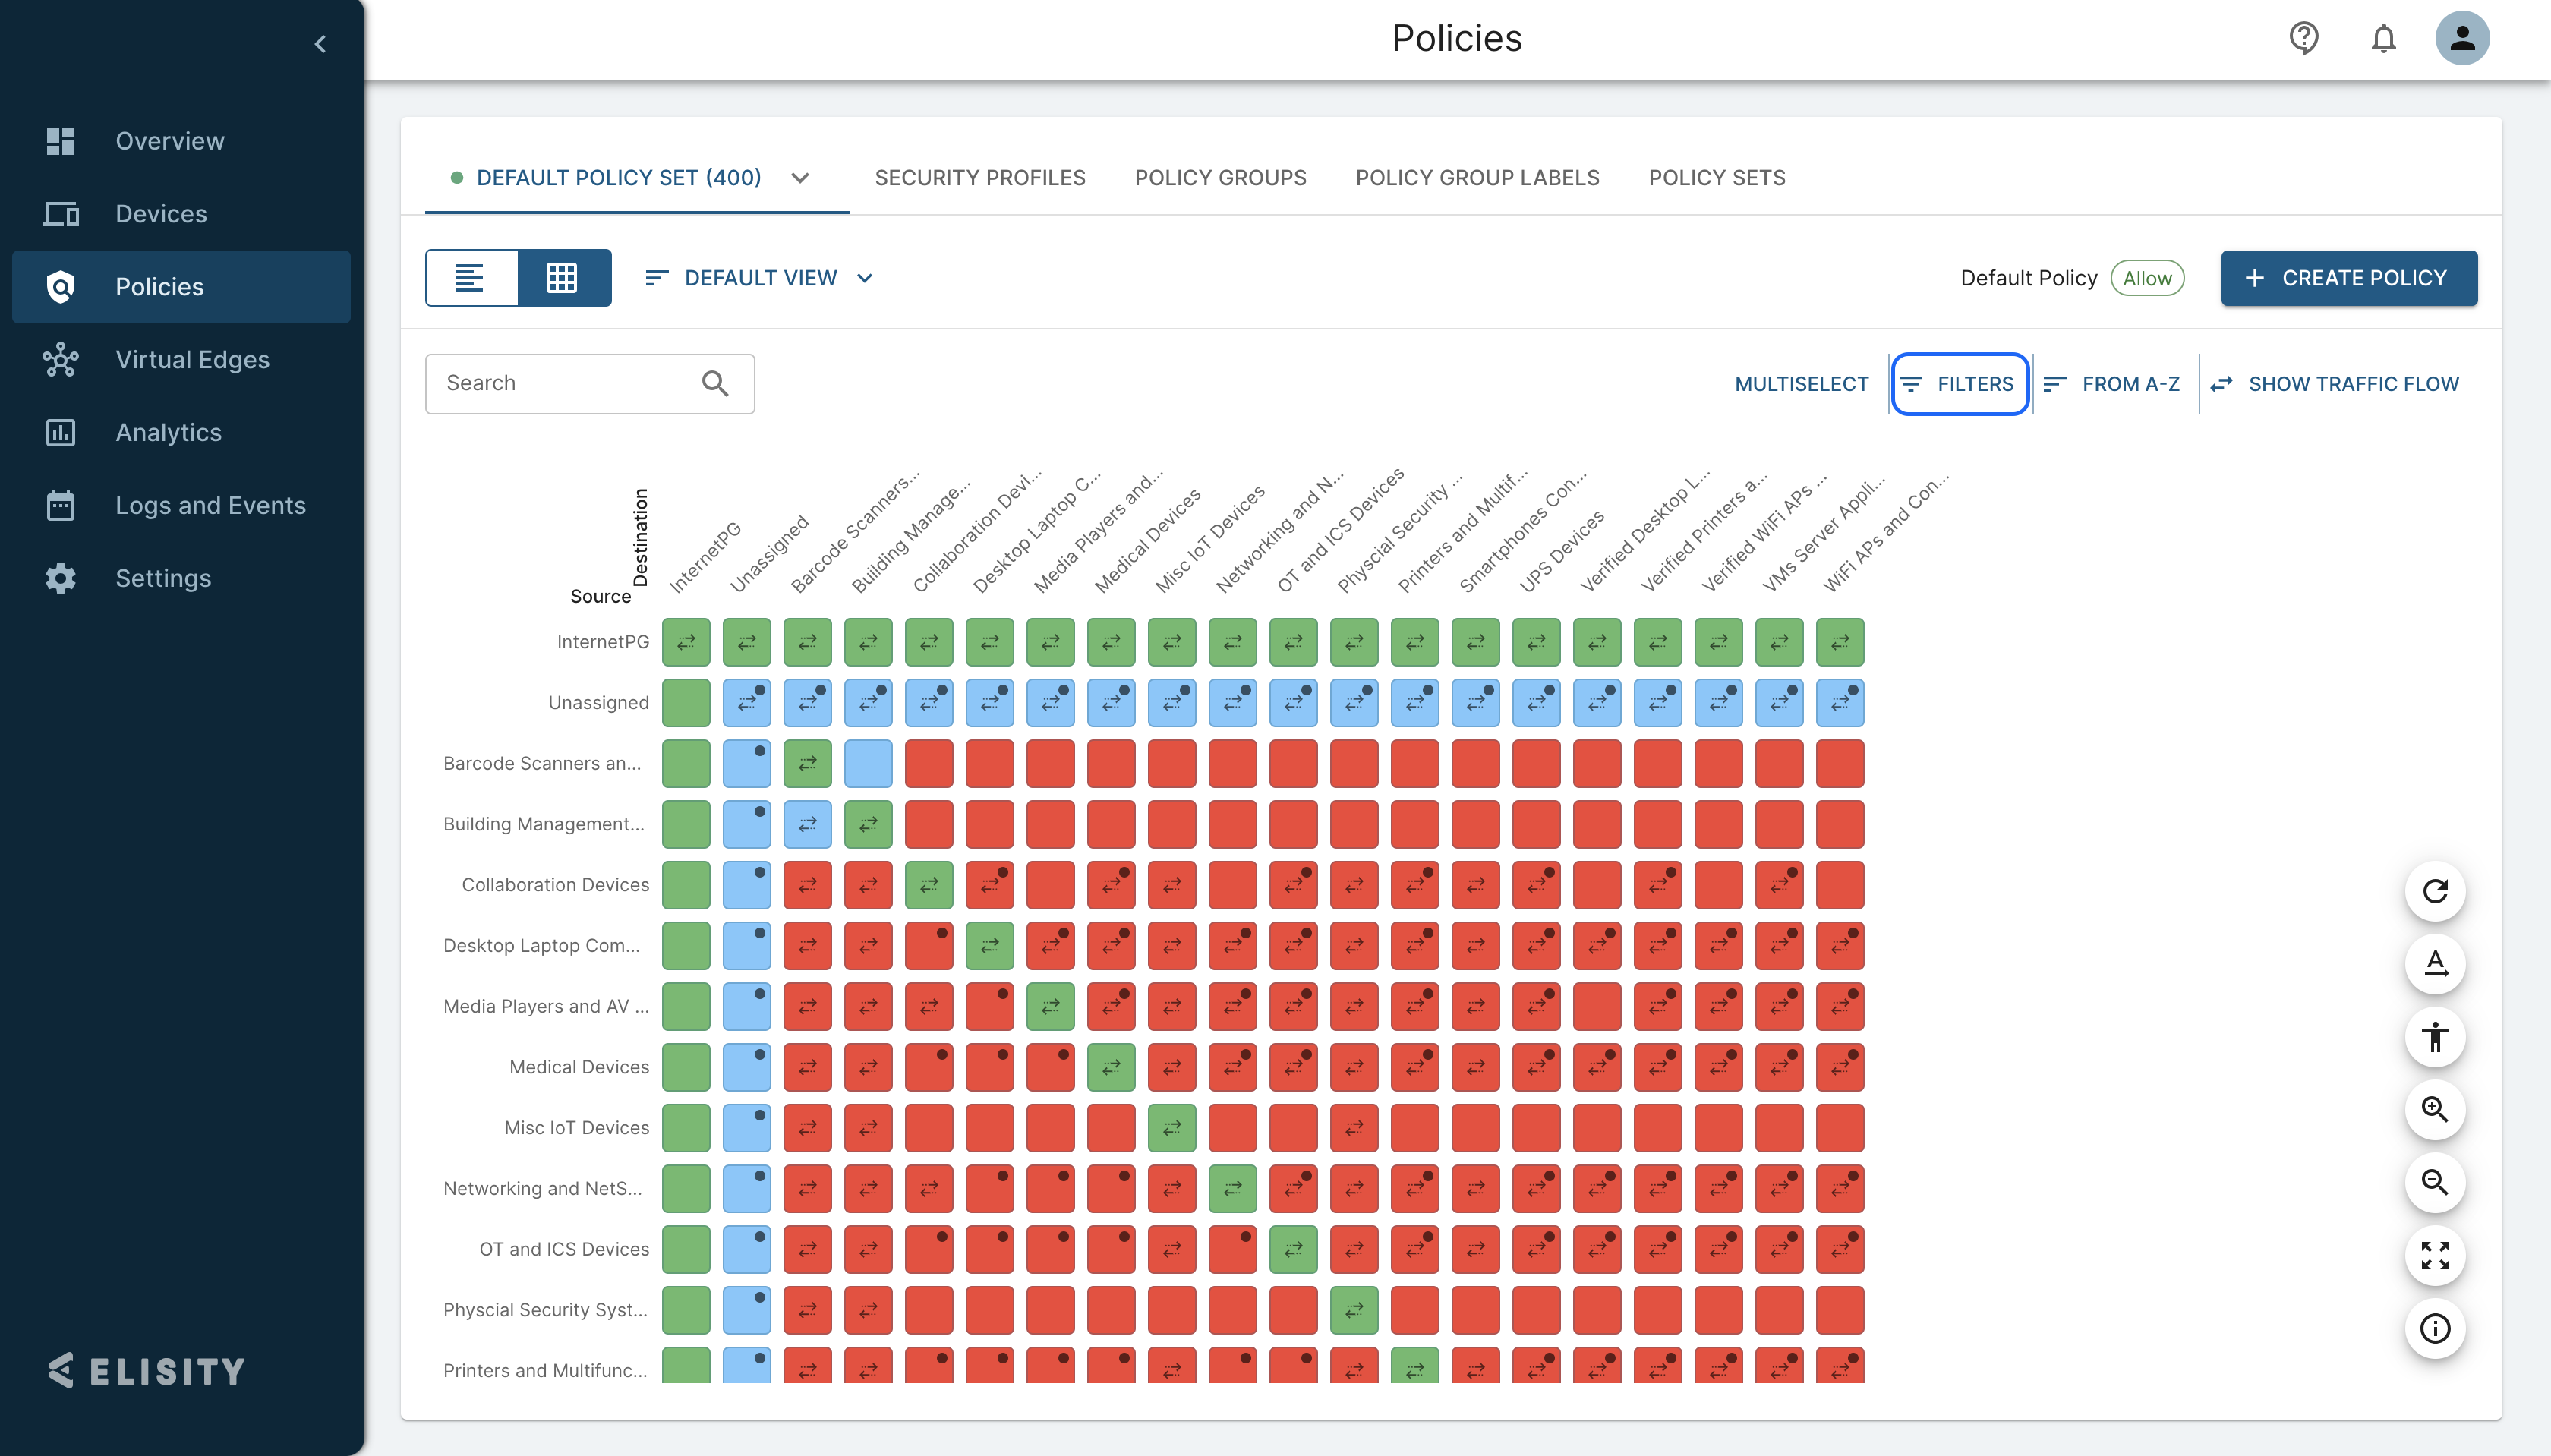Open the info circle icon
This screenshot has width=2551, height=1456.
2435,1328
